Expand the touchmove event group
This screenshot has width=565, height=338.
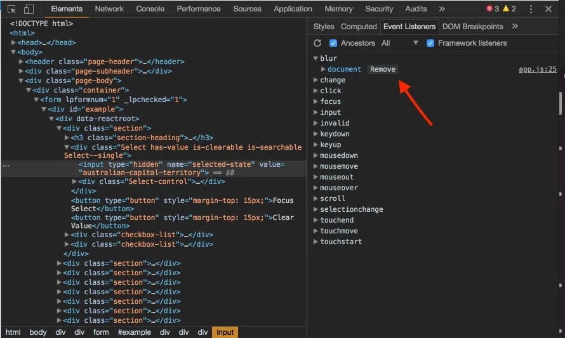tap(316, 231)
